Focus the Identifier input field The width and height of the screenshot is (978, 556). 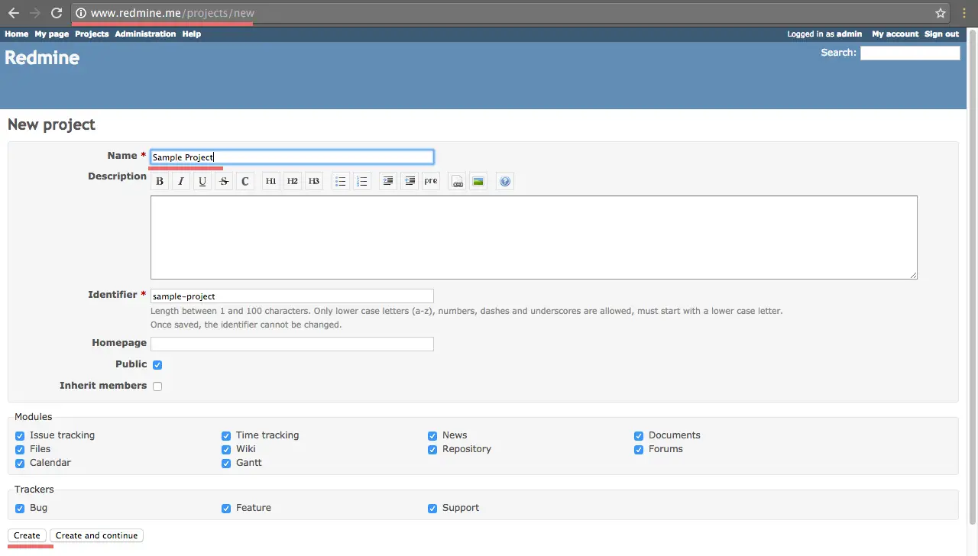point(292,296)
